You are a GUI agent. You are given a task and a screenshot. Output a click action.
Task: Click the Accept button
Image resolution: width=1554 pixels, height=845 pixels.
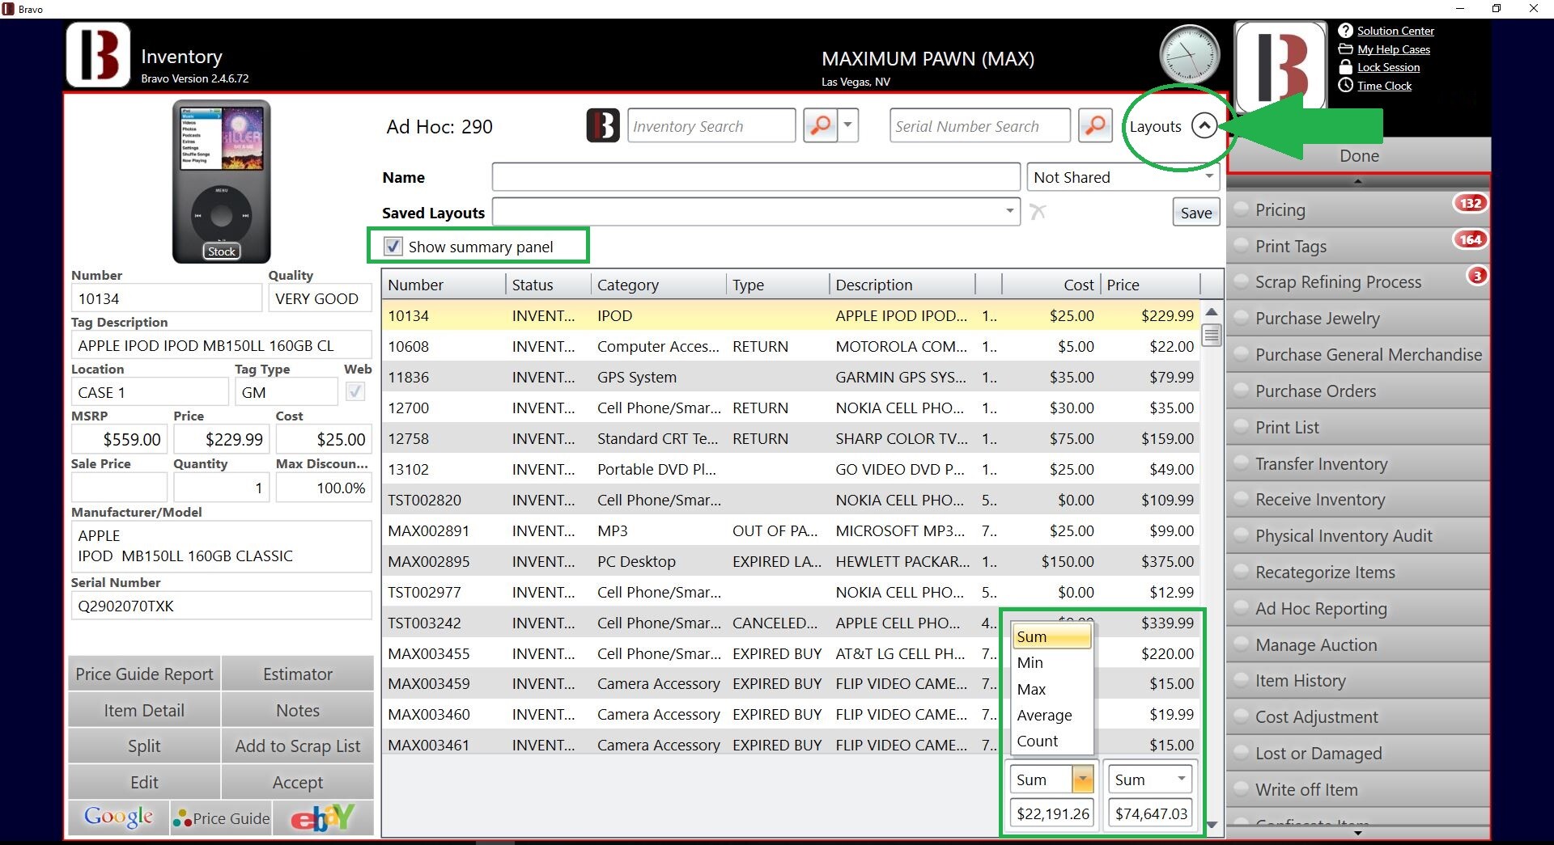coord(298,782)
